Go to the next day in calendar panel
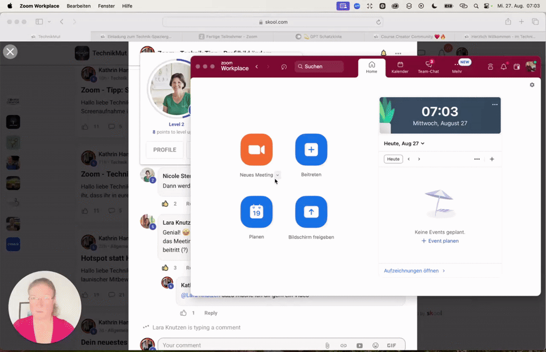This screenshot has height=352, width=546. point(419,159)
